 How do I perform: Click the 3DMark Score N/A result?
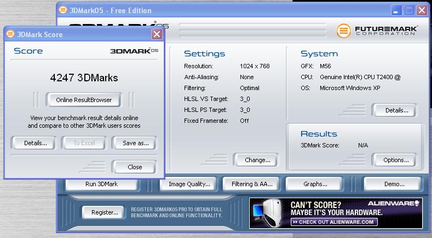[363, 145]
